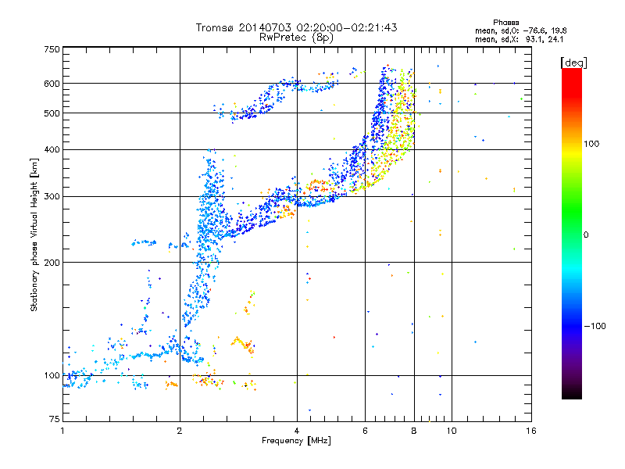Click the "mean, sd,O: -76.6, 19.8" line
The width and height of the screenshot is (625, 469).
(520, 30)
